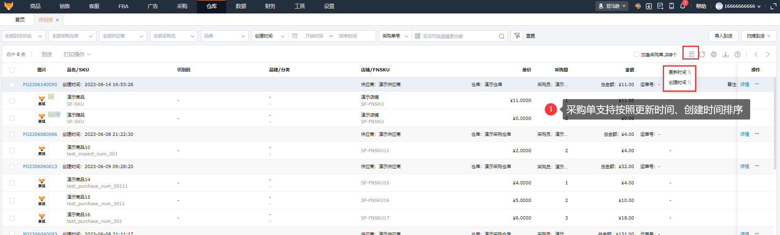Open the 采购 menu in top navigation
780x235 pixels.
click(x=182, y=6)
